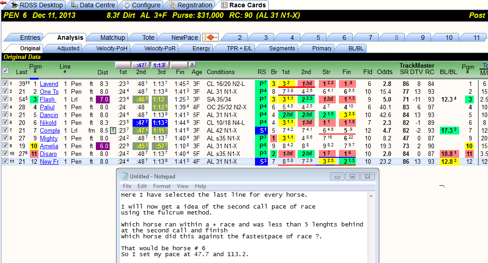Go to race number 5 tab
This screenshot has height=263, width=488.
318,38
